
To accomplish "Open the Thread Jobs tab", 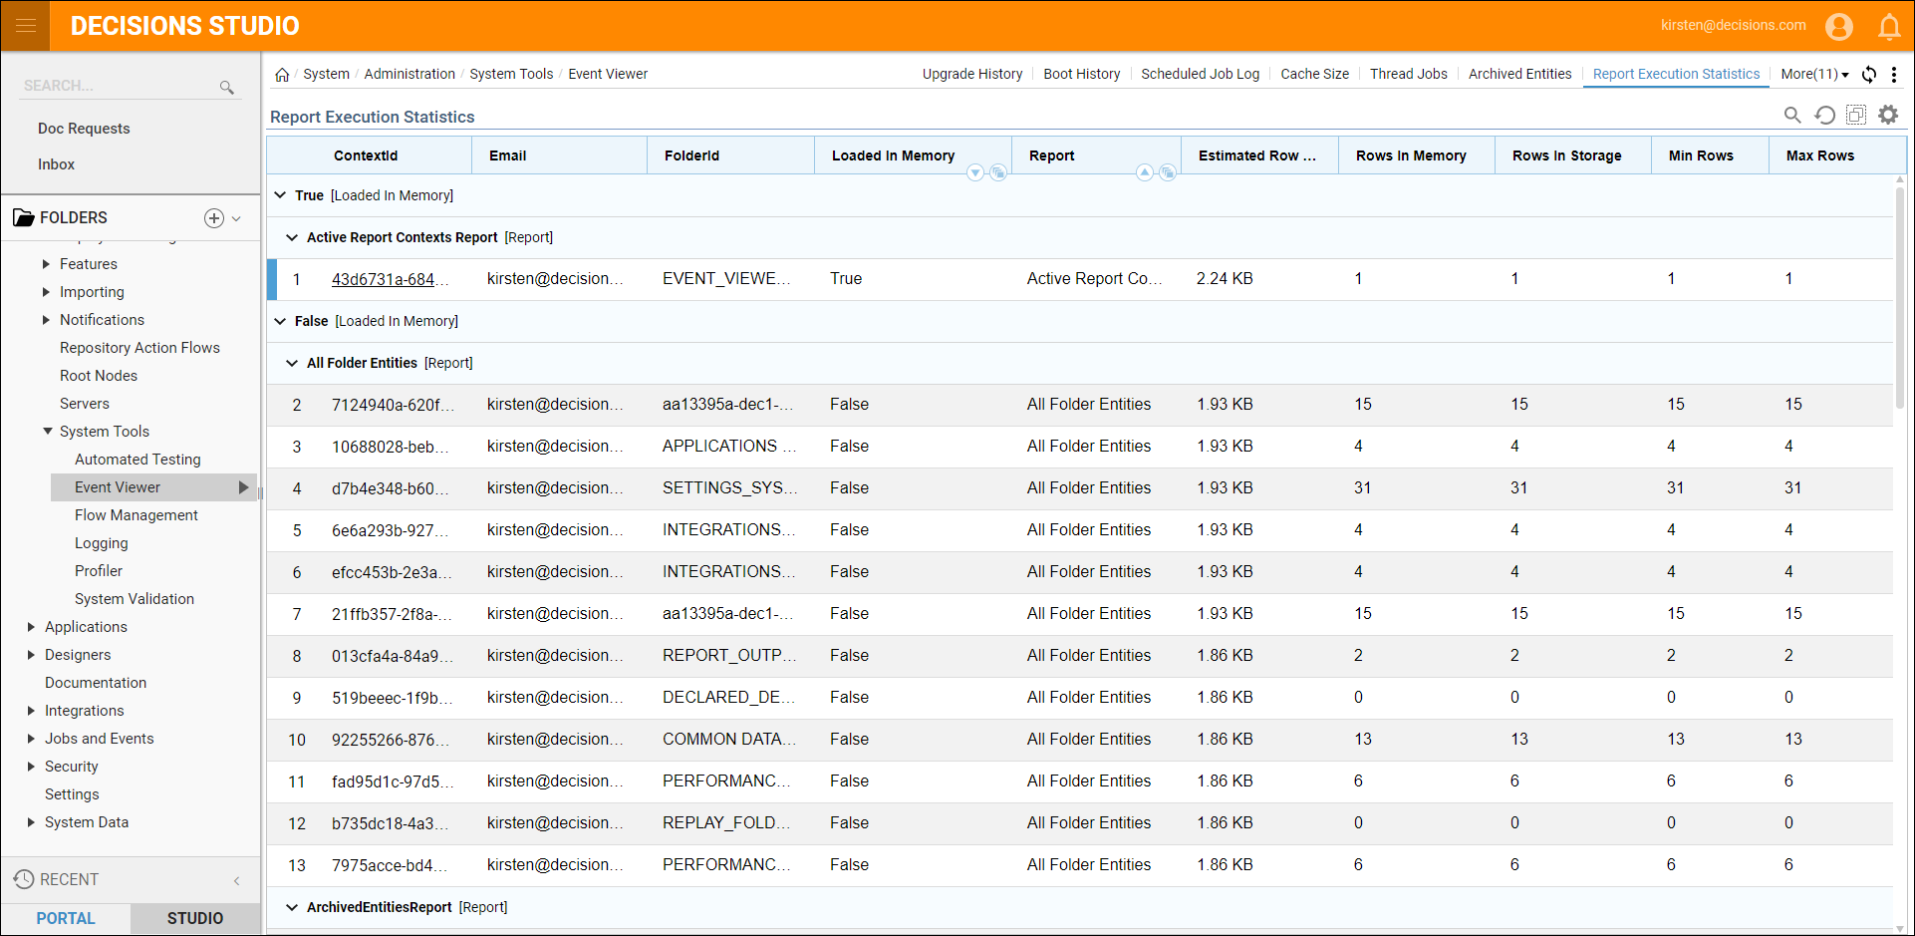I will coord(1408,75).
